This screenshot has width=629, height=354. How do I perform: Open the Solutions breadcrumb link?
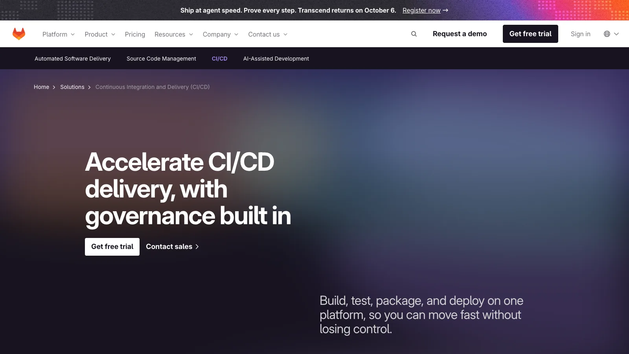pyautogui.click(x=72, y=87)
